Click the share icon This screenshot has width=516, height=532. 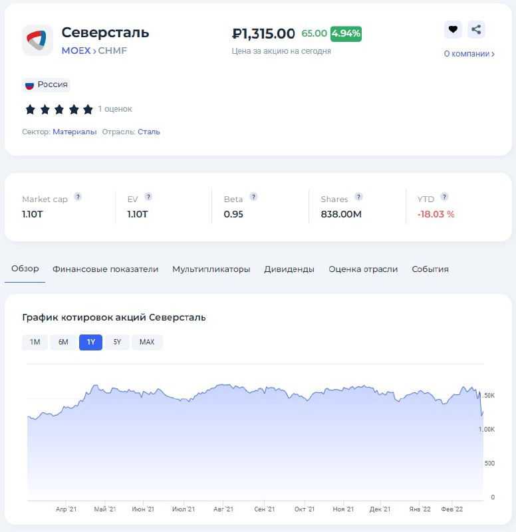tap(476, 30)
